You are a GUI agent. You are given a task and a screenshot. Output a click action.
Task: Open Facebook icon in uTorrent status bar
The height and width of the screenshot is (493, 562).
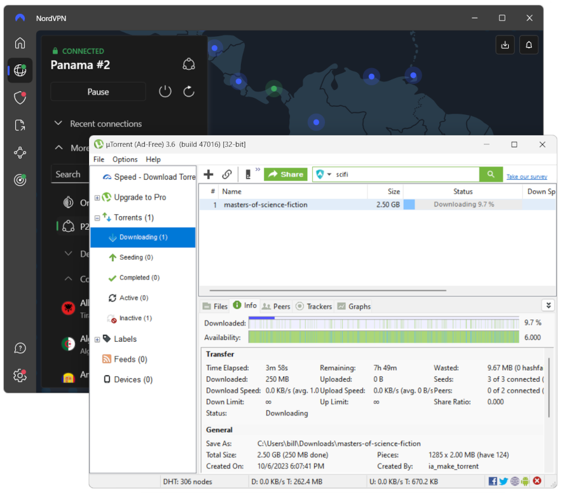pos(493,481)
